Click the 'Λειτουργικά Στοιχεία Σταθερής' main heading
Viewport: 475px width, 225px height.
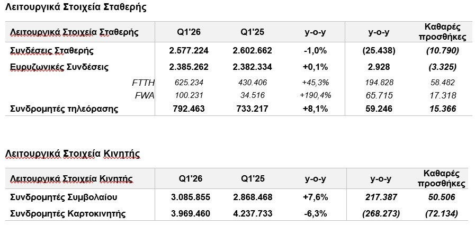76,7
